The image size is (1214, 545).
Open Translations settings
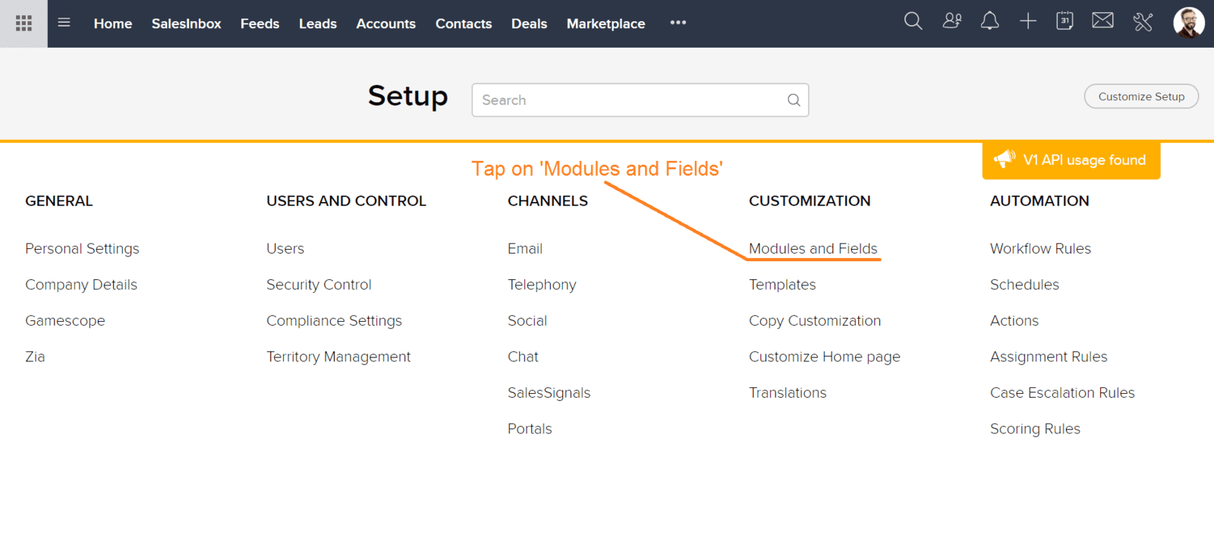coord(788,393)
